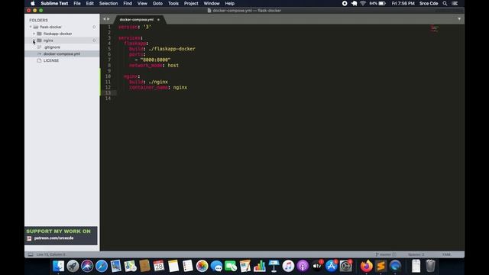Select the nginx folder in sidebar
This screenshot has width=489, height=275.
(x=62, y=40)
